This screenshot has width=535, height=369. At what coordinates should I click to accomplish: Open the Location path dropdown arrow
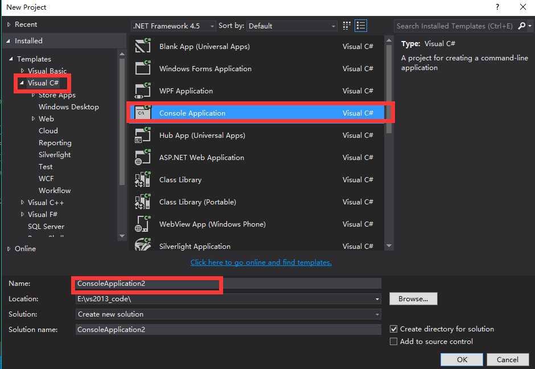click(377, 299)
